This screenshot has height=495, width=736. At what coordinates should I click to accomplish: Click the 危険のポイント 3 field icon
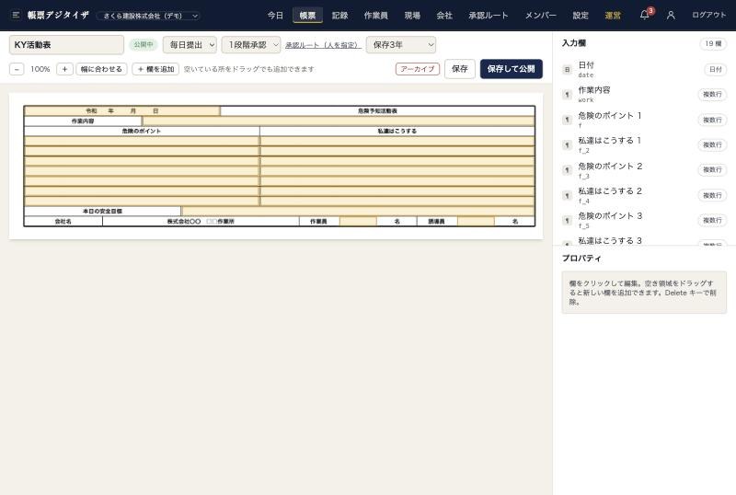tap(567, 220)
